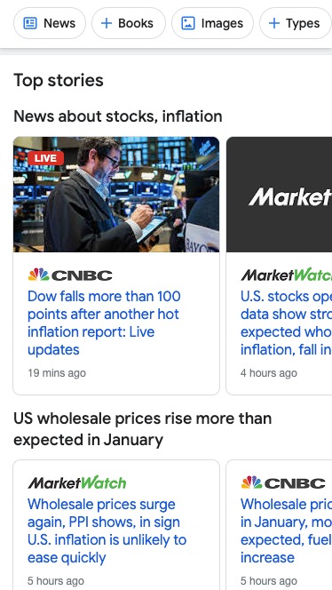Click the News chip newspaper icon
The image size is (332, 590).
pos(30,23)
